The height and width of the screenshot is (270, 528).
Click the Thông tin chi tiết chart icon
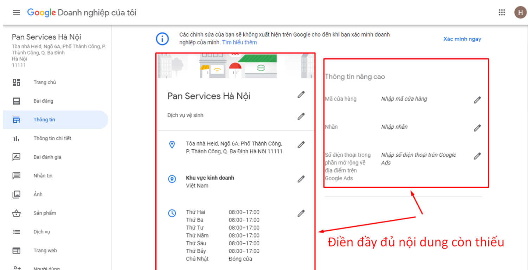16,139
